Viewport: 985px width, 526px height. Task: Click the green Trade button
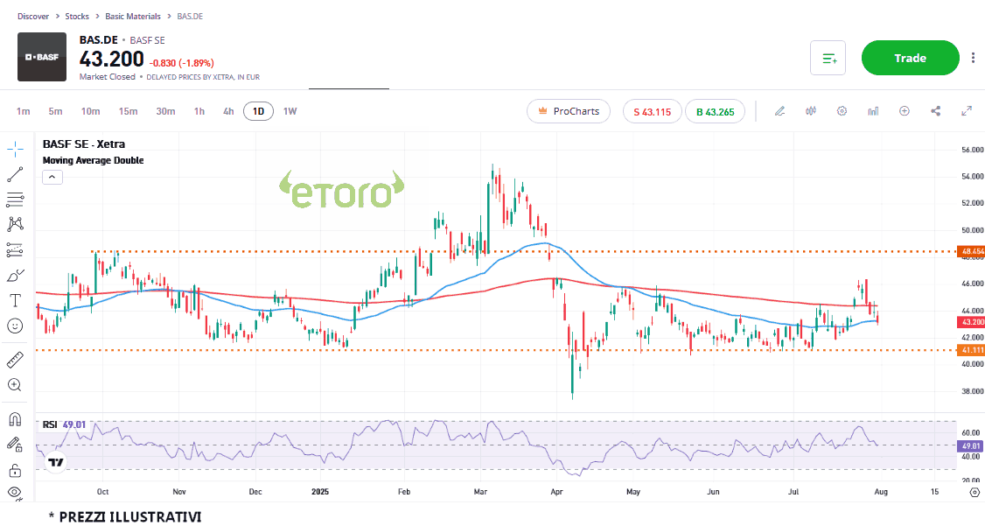click(910, 58)
